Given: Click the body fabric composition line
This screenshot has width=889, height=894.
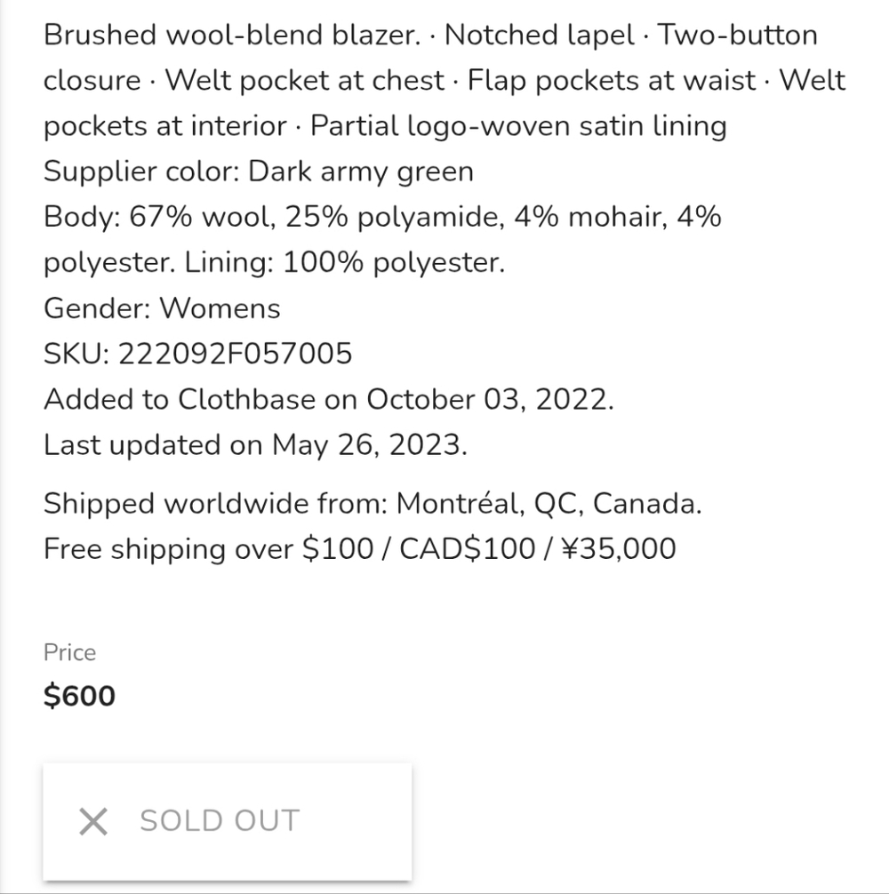Looking at the screenshot, I should [x=382, y=216].
